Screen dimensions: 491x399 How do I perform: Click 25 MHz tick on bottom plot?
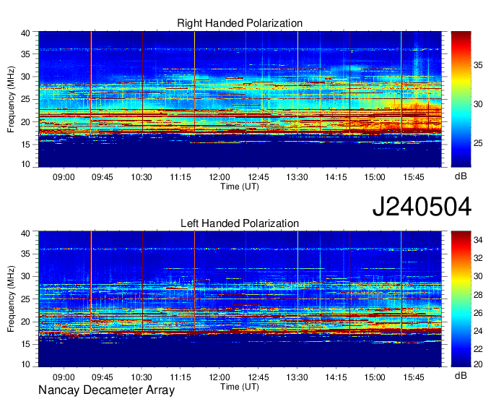point(25,299)
